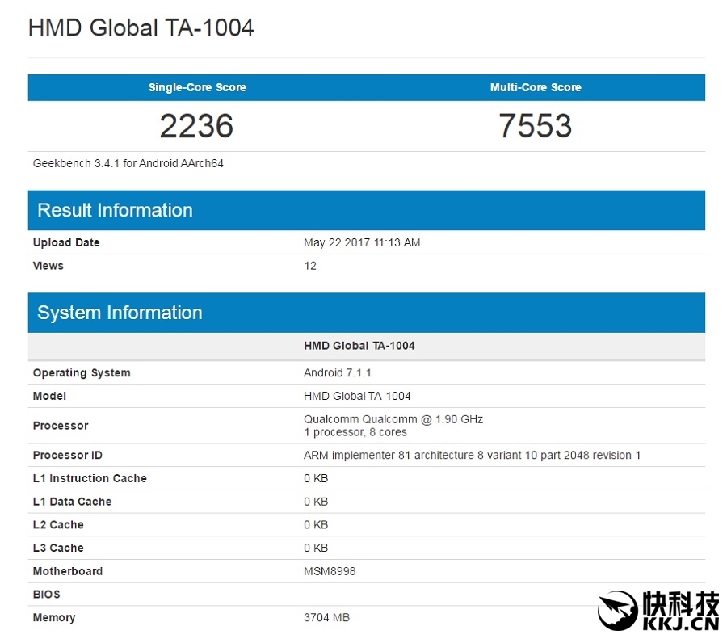This screenshot has height=639, width=727.
Task: Click the HMD Global TA-1004 column heading
Action: 359,346
